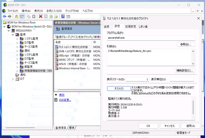Select the 標準 tab at the bottom
The image size is (205, 138).
point(72,128)
